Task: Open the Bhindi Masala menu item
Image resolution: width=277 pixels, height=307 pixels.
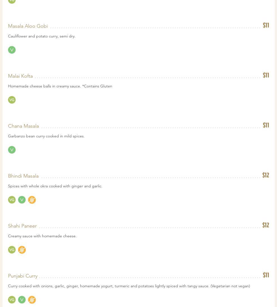Action: coord(23,176)
